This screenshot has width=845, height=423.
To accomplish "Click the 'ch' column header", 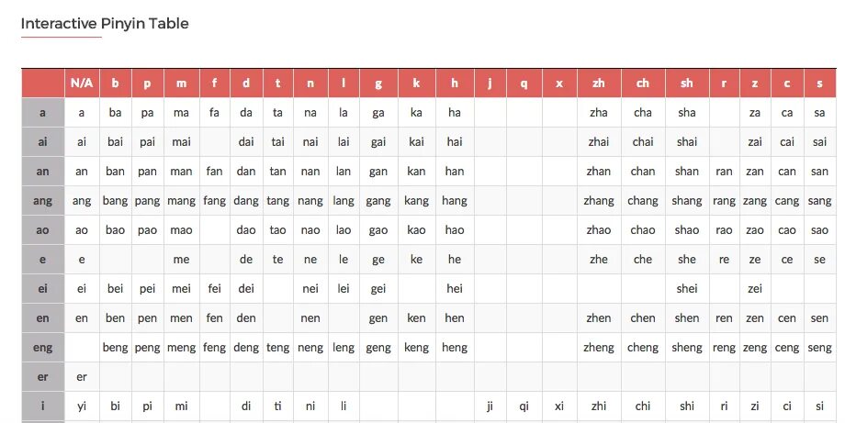I will tap(643, 83).
